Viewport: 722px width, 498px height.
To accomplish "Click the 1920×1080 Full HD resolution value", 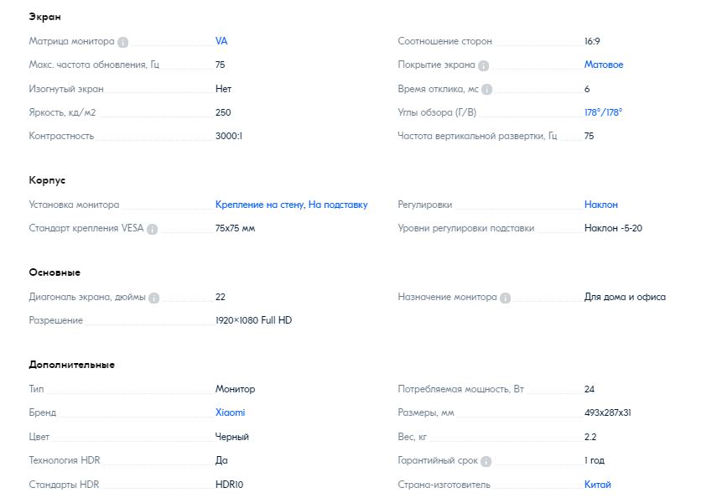I will (253, 320).
